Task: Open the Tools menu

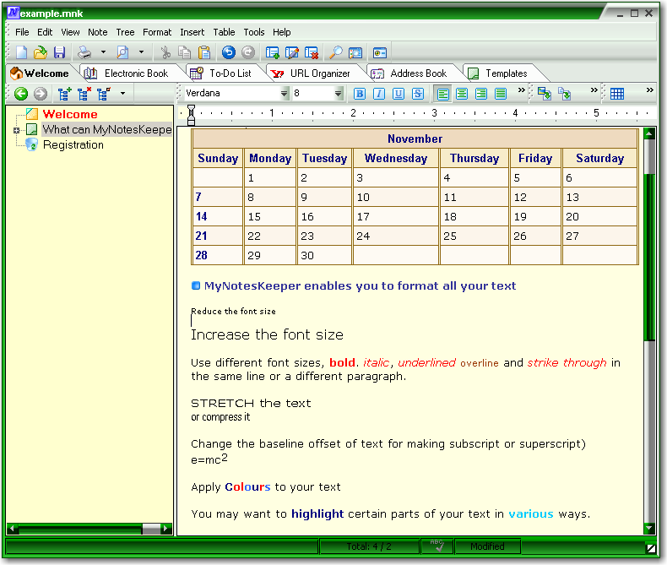Action: tap(254, 32)
